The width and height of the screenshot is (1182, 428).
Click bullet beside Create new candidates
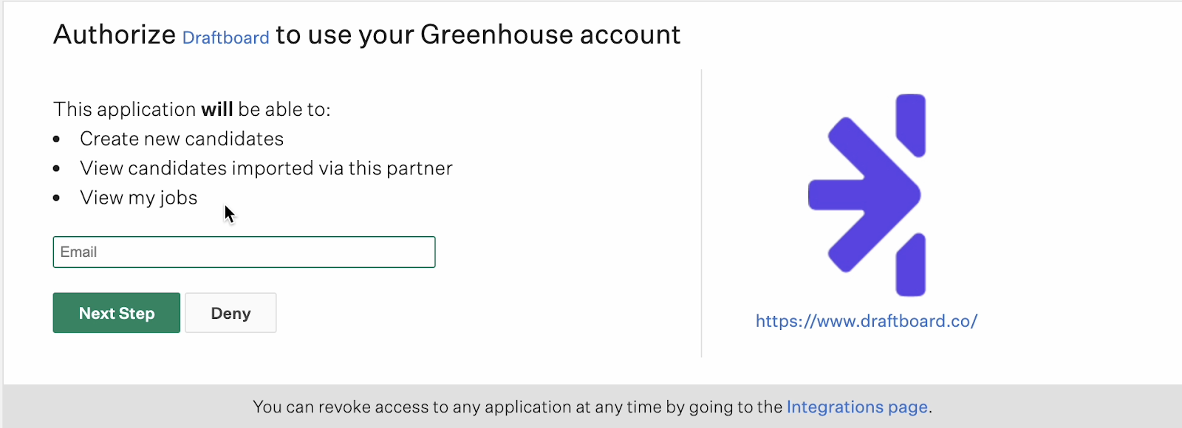(57, 139)
